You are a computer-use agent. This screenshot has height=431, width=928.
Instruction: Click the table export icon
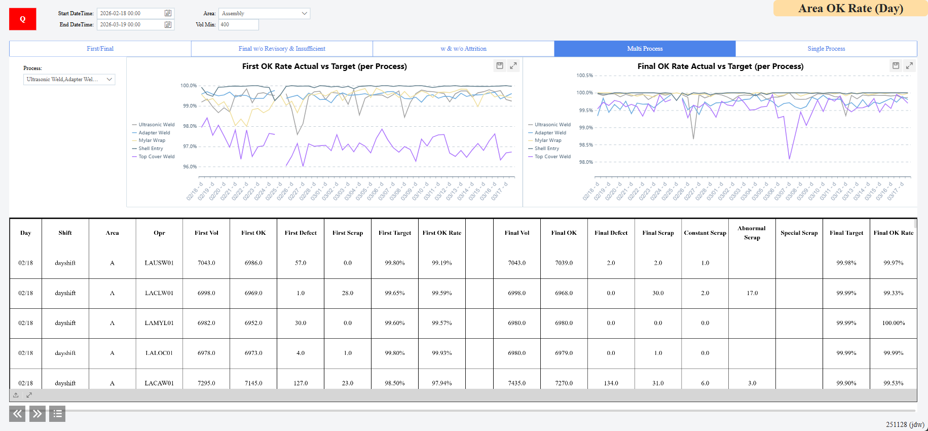coord(16,395)
